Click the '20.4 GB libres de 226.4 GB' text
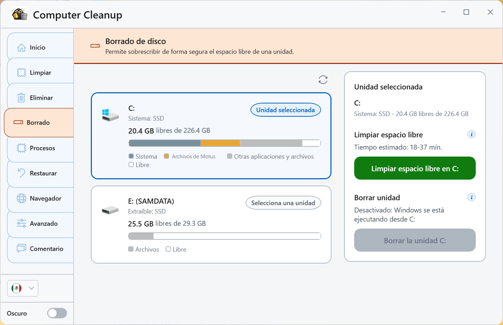Screen dimensions: 503x325 tap(169, 131)
